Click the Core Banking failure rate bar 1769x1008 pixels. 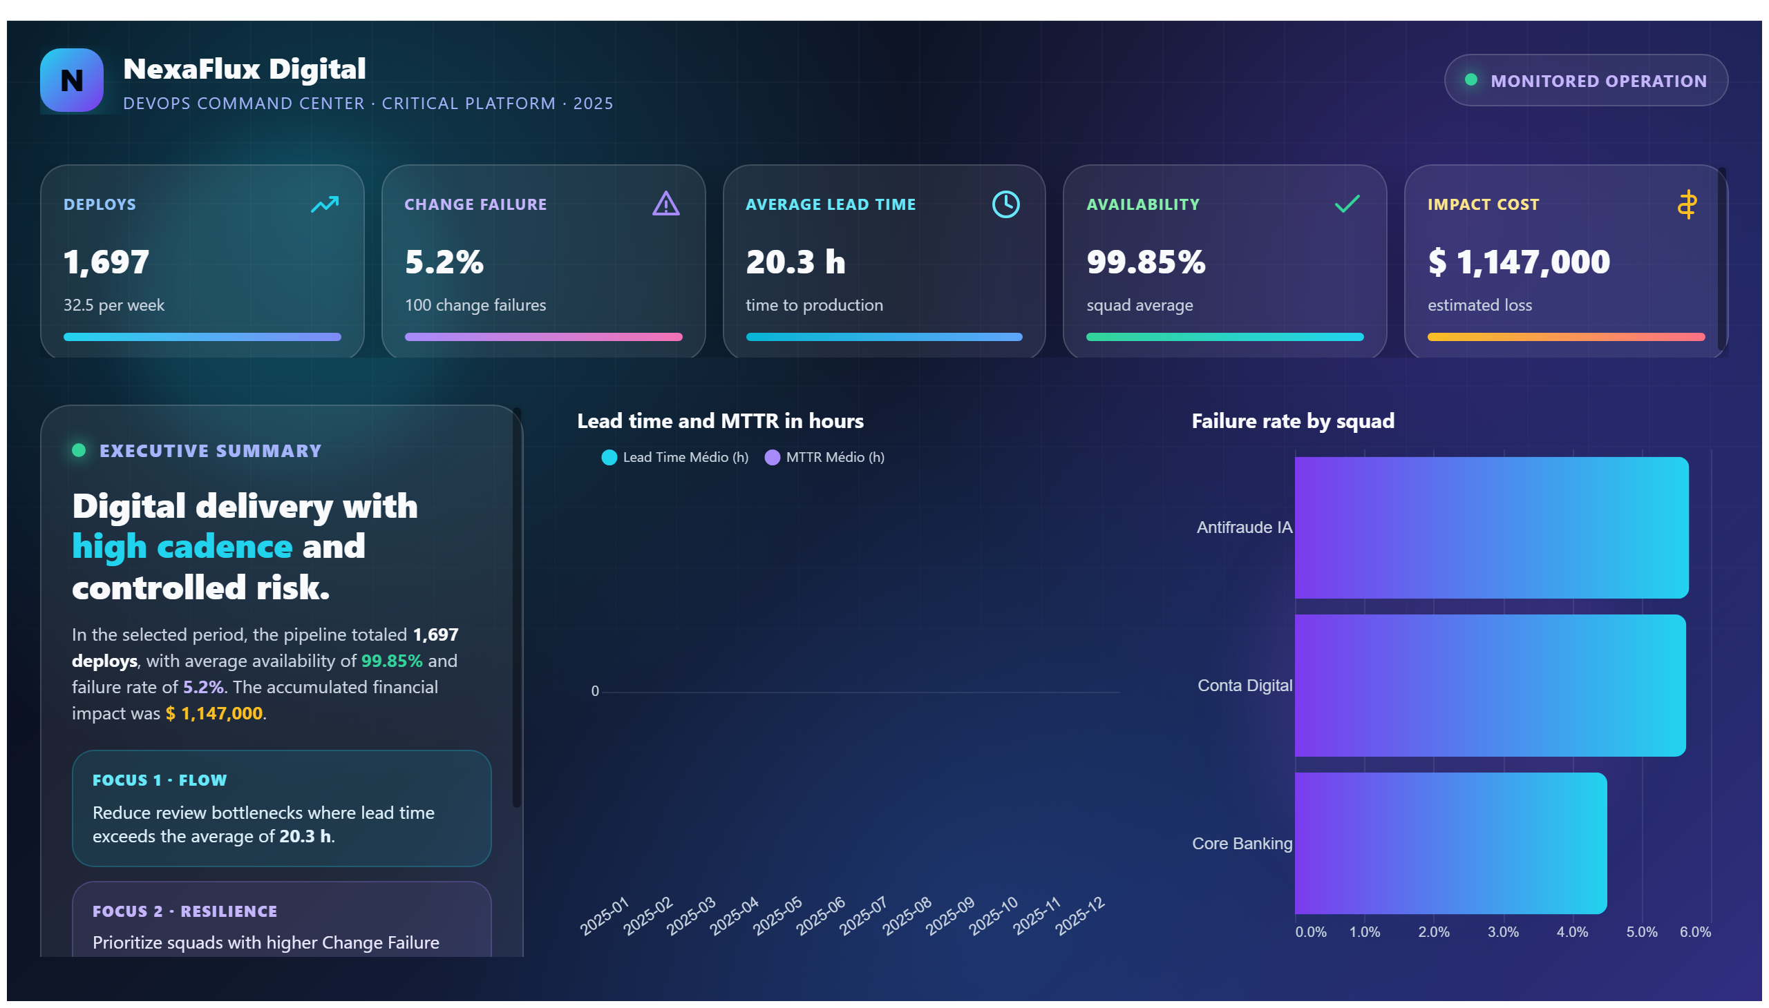[x=1450, y=843]
